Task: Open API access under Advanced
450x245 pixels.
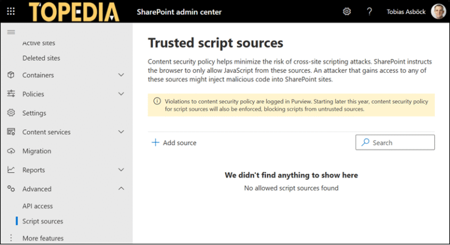Action: point(37,206)
